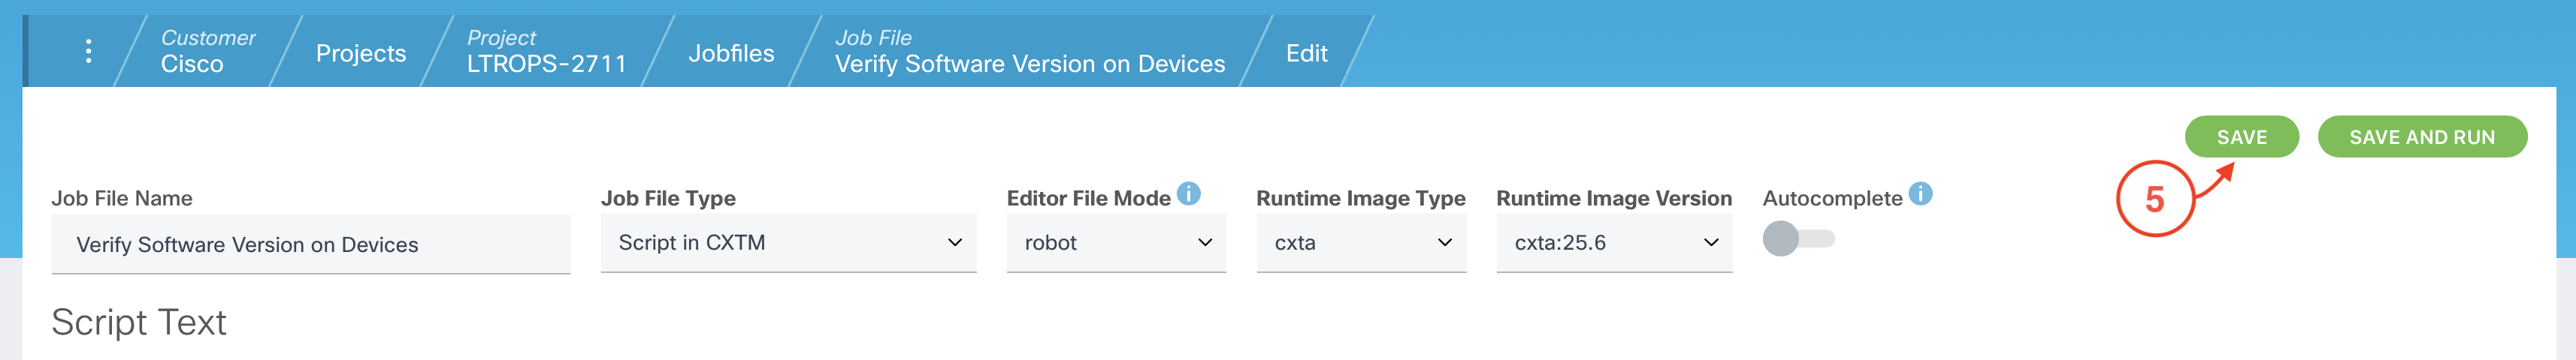Navigate to the Projects breadcrumb
Screen dimensions: 2576x360
(360, 52)
